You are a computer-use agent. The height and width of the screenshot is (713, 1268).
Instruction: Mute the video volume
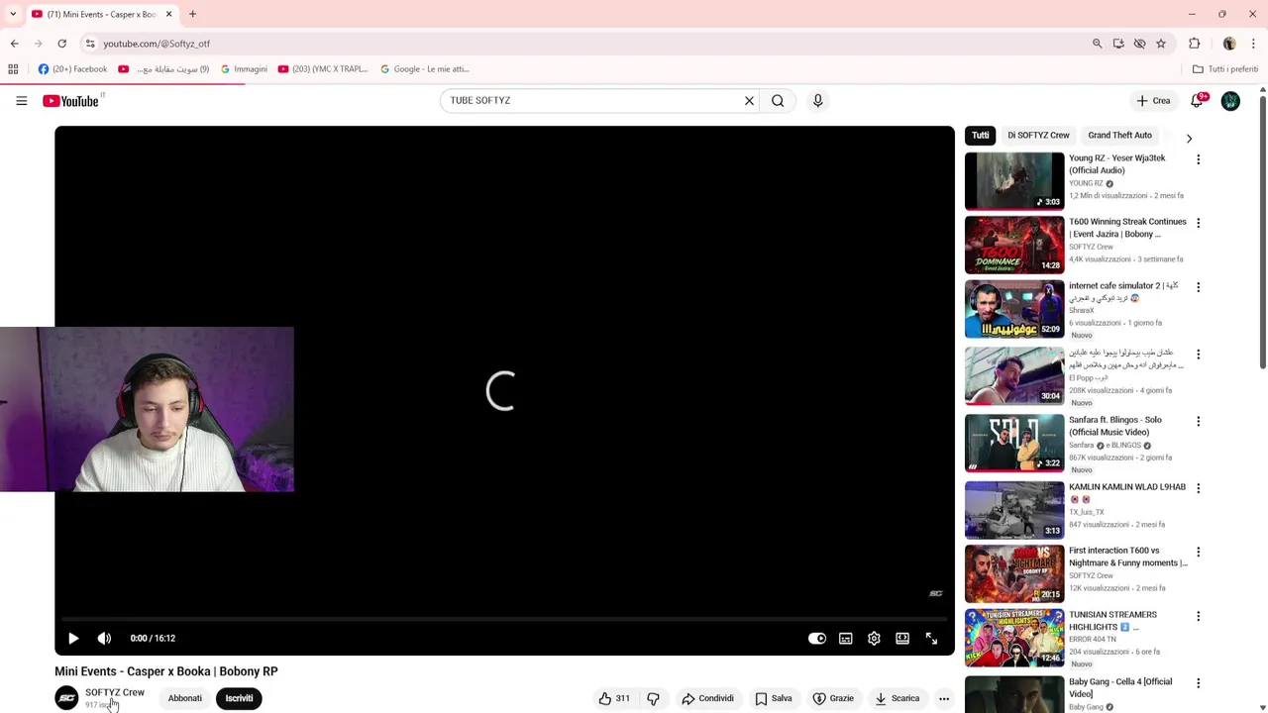click(104, 639)
